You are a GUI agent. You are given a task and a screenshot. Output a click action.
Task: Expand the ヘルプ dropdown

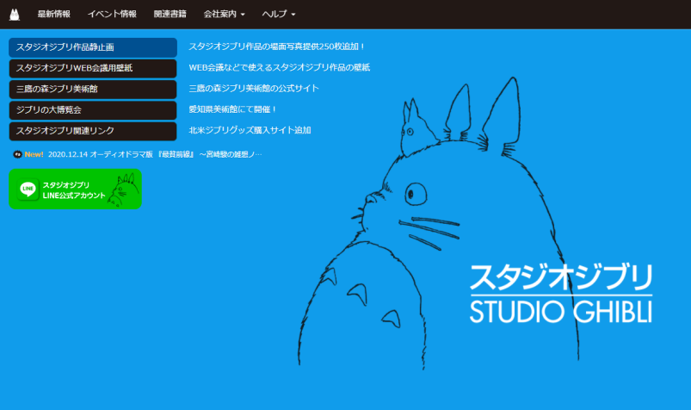pos(279,14)
